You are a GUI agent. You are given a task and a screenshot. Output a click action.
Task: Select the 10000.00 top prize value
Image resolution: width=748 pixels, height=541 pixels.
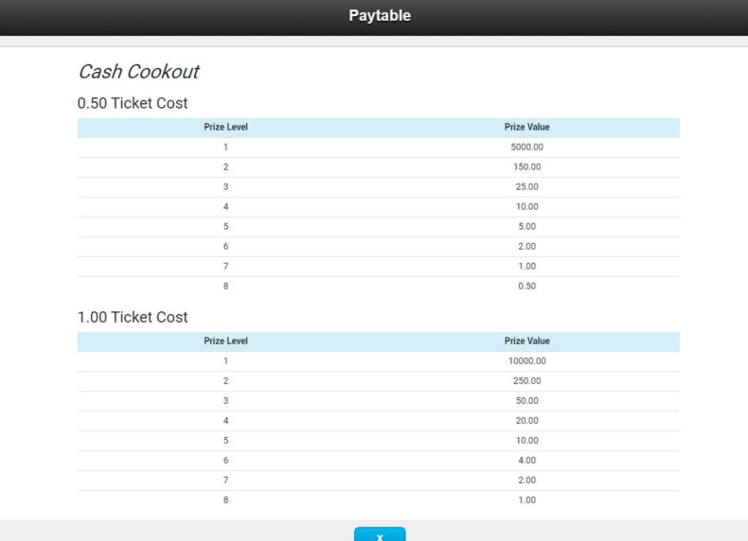pyautogui.click(x=526, y=361)
